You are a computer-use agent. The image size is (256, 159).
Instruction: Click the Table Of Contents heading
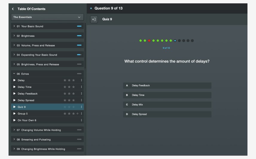[x=31, y=9]
